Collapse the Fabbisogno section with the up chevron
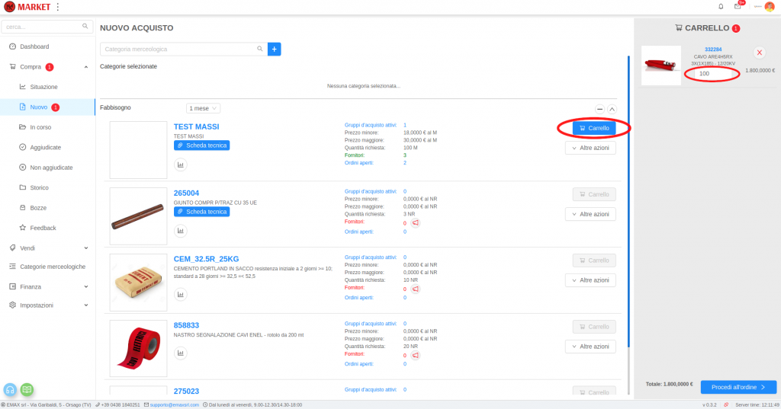Image resolution: width=781 pixels, height=409 pixels. pos(612,110)
